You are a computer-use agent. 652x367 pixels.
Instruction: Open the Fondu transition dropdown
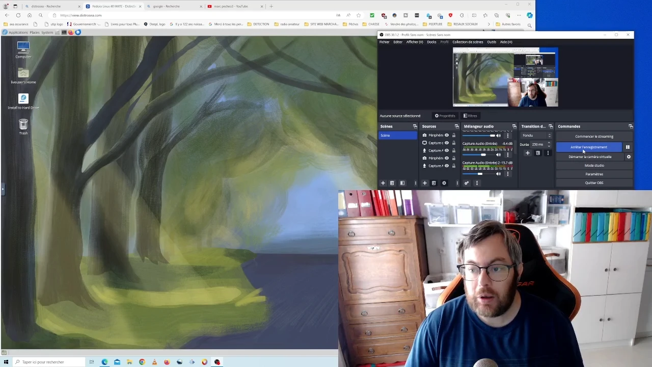(536, 136)
